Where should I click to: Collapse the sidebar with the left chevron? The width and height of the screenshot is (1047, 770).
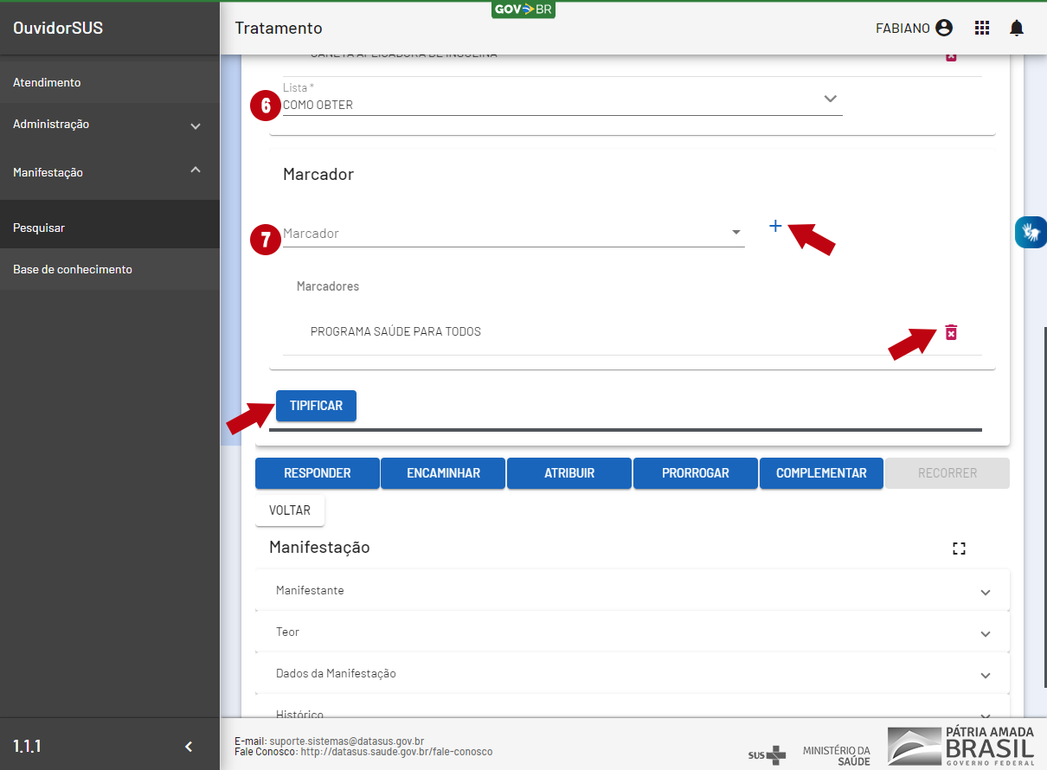(189, 746)
